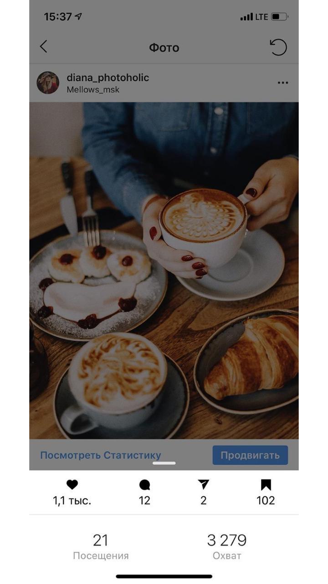This screenshot has width=328, height=584.
Task: Tap the paper plane shares icon
Action: [x=203, y=485]
